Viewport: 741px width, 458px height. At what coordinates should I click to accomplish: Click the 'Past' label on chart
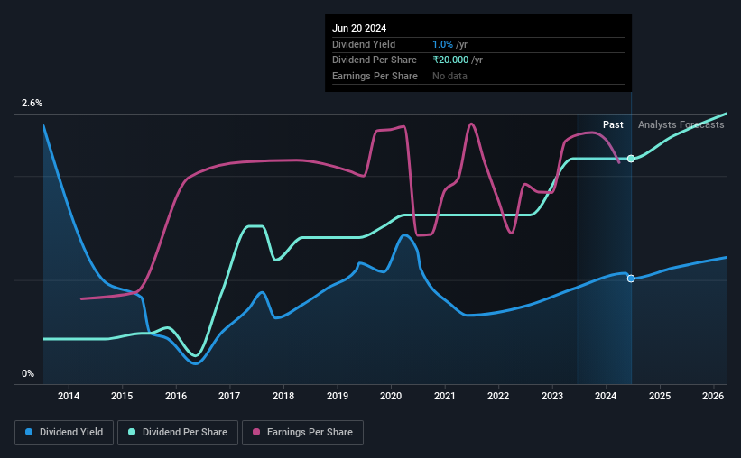coord(613,124)
